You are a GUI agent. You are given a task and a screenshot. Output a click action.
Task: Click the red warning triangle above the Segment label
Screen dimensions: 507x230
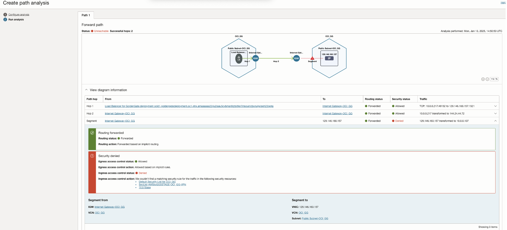coord(312,58)
